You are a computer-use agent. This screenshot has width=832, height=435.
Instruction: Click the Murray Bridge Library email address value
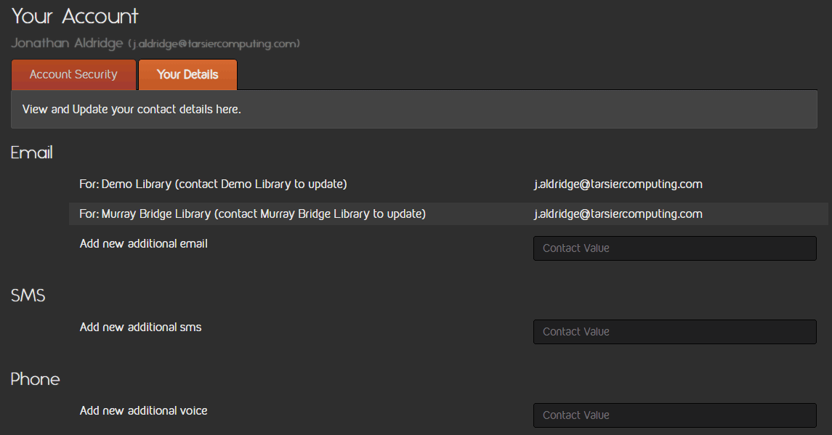[618, 214]
